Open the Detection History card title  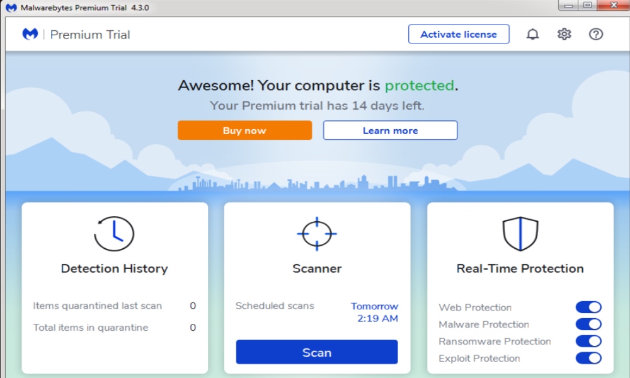pos(115,268)
